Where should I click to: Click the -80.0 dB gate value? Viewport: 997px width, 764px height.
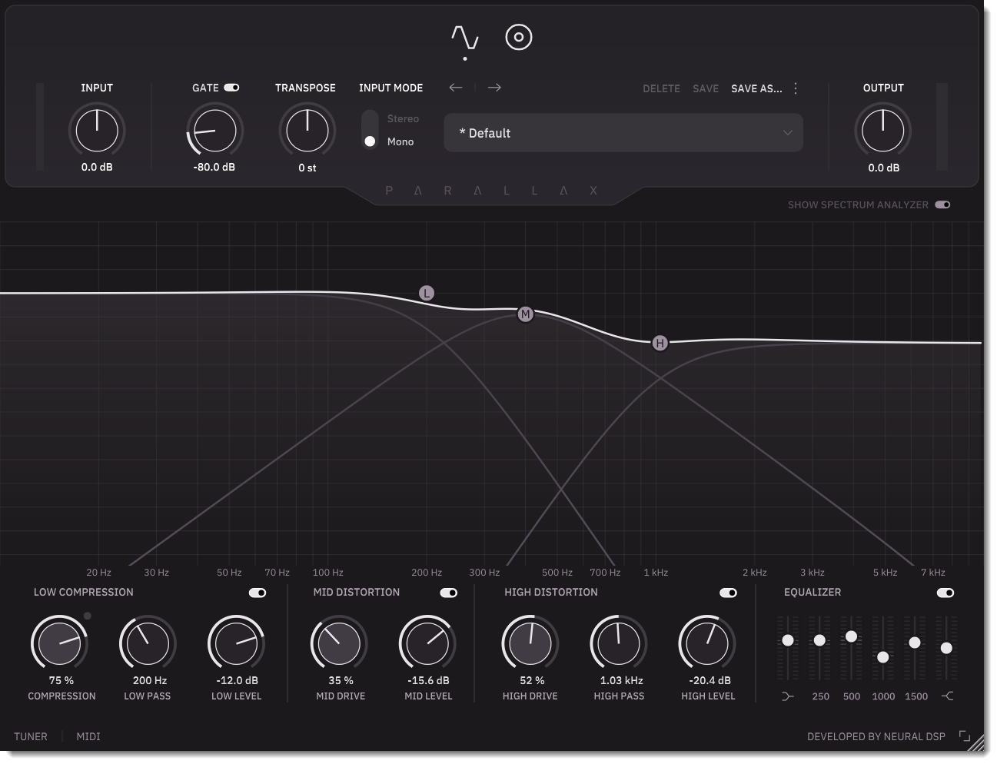[214, 167]
